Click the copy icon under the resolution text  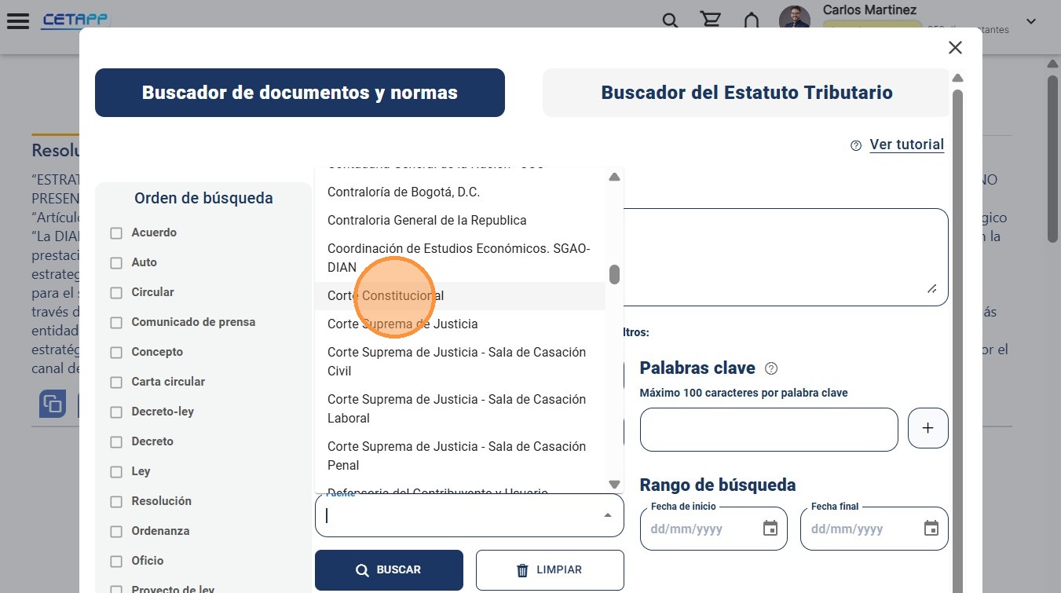(x=53, y=404)
